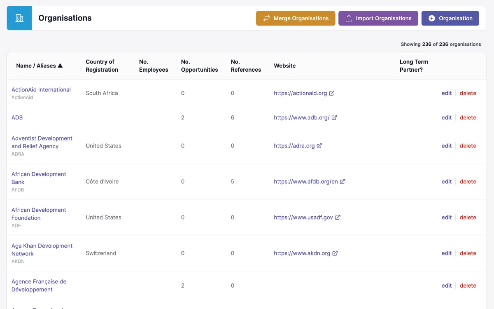Click the external link icon beside actionaid.org
This screenshot has width=494, height=309.
332,93
